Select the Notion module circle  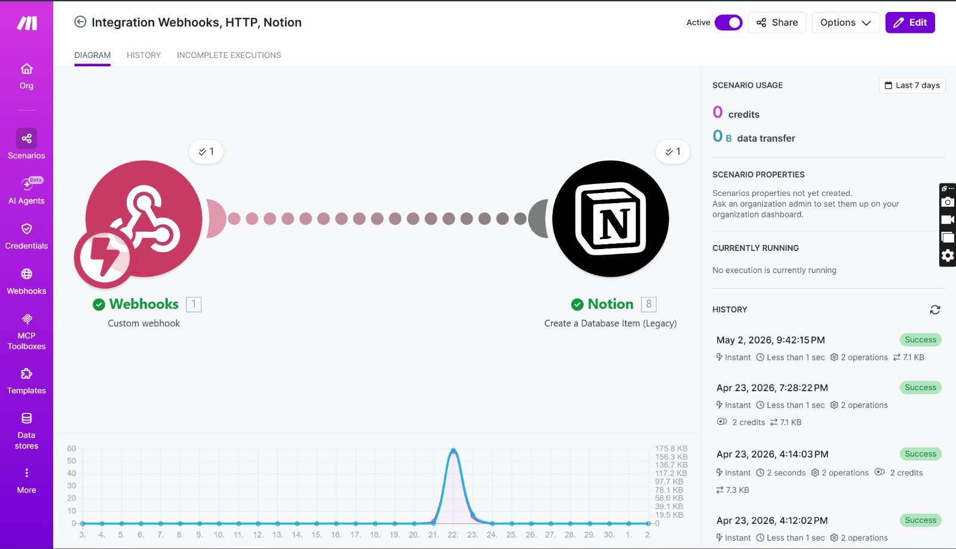611,219
